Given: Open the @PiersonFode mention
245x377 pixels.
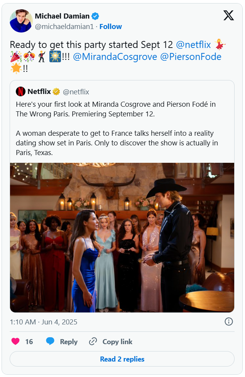Looking at the screenshot, I should 191,57.
